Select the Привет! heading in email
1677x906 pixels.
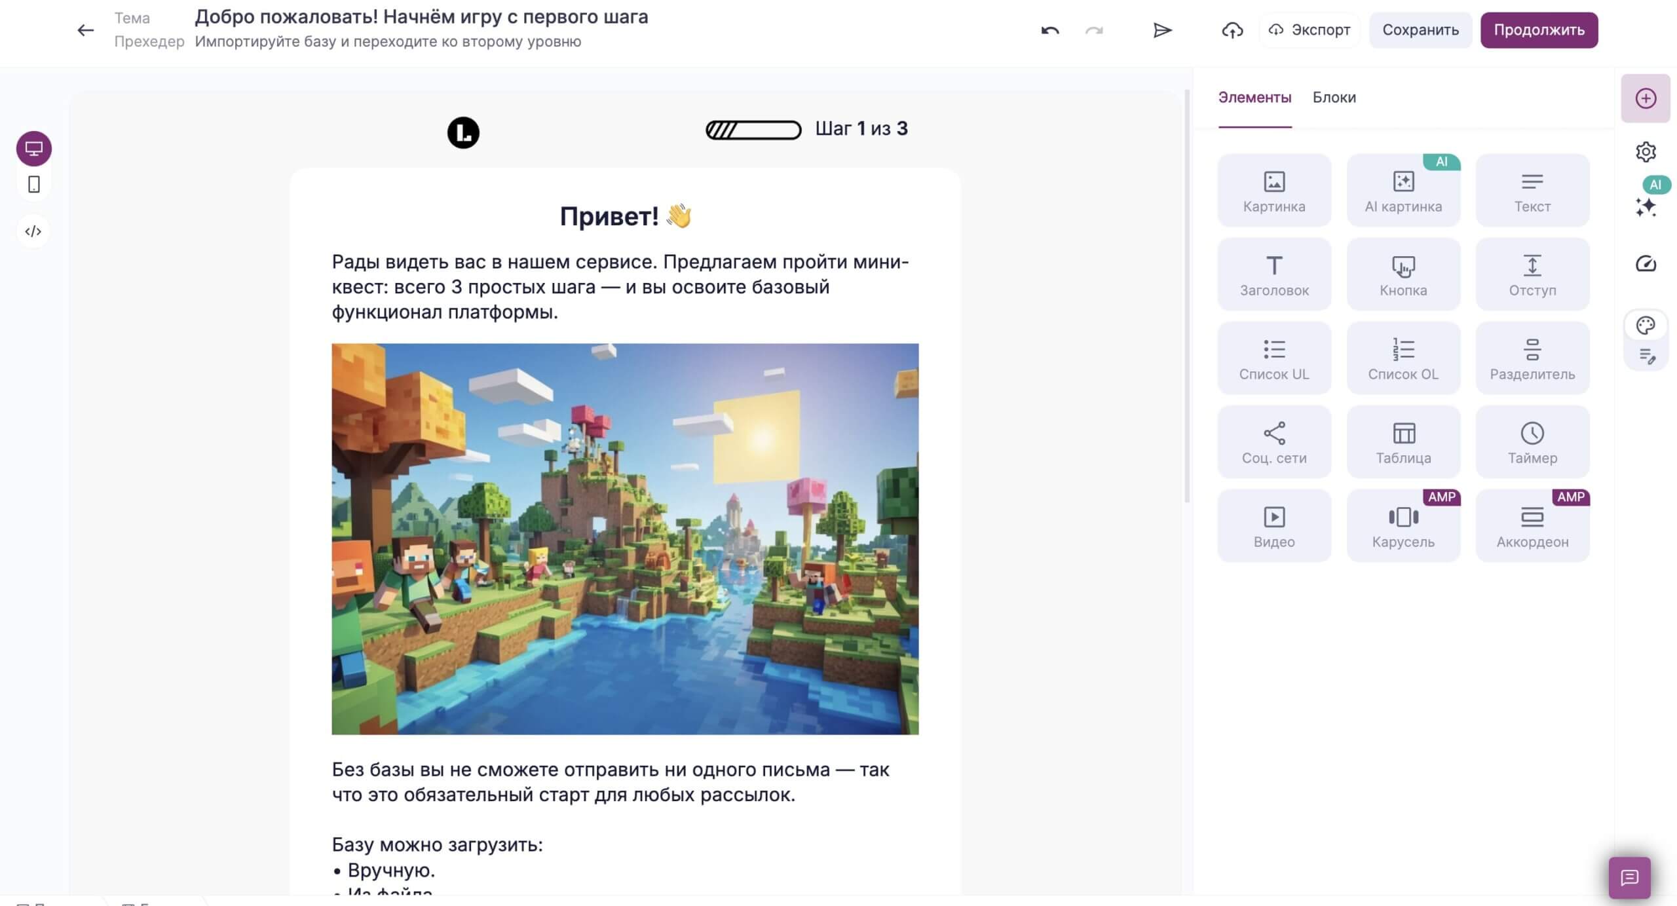point(625,216)
